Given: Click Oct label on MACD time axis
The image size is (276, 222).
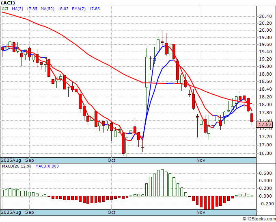Looking at the screenshot, I should tap(112, 212).
